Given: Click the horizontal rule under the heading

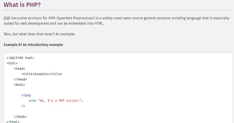Looking at the screenshot, I should pyautogui.click(x=118, y=10).
